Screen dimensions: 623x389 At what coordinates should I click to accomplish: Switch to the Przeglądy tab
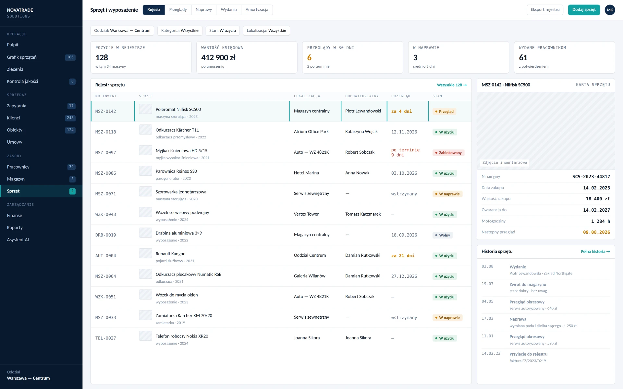[178, 10]
